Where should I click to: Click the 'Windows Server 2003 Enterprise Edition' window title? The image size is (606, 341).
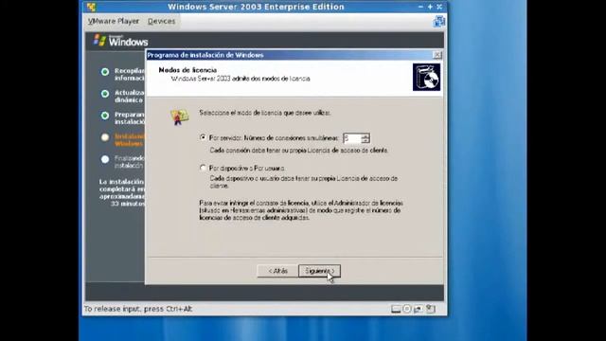tap(256, 7)
